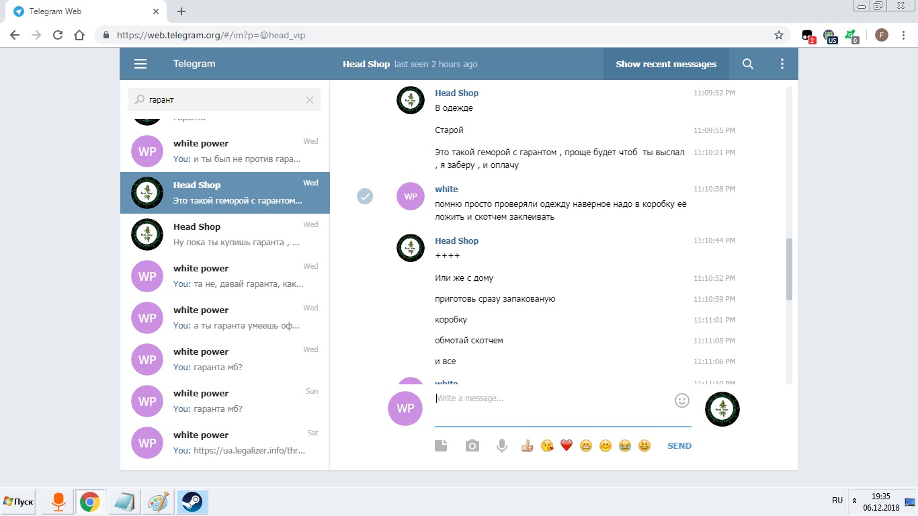Open Paint palette app in taskbar
Image resolution: width=918 pixels, height=516 pixels.
[159, 502]
